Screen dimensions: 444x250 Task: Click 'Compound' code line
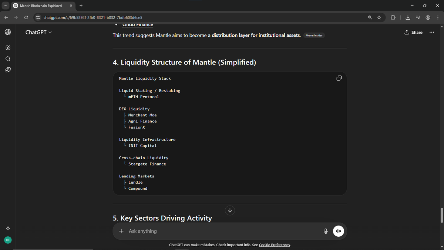point(138,189)
